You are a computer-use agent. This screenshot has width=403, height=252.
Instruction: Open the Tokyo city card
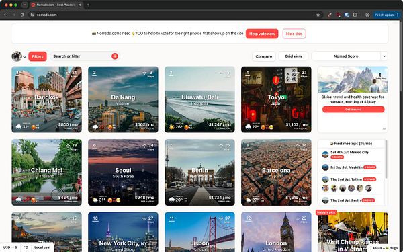(276, 99)
